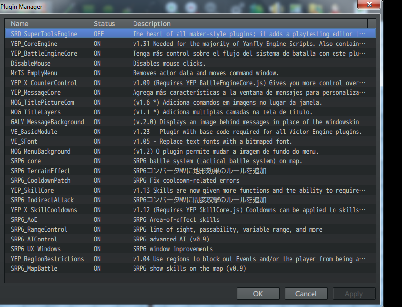The height and width of the screenshot is (307, 402).
Task: Click the Cancel button
Action: click(x=306, y=293)
